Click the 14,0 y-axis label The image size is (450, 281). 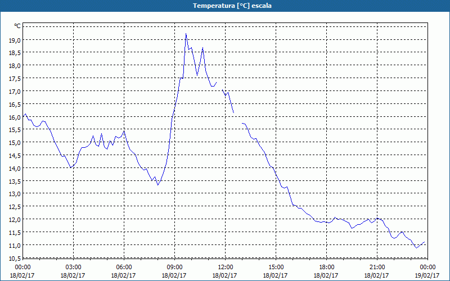click(15, 169)
